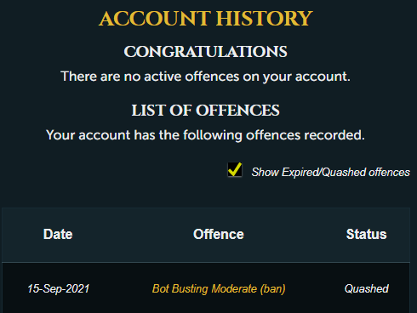The height and width of the screenshot is (313, 417).
Task: Click the 'no active offences' message
Action: (206, 77)
